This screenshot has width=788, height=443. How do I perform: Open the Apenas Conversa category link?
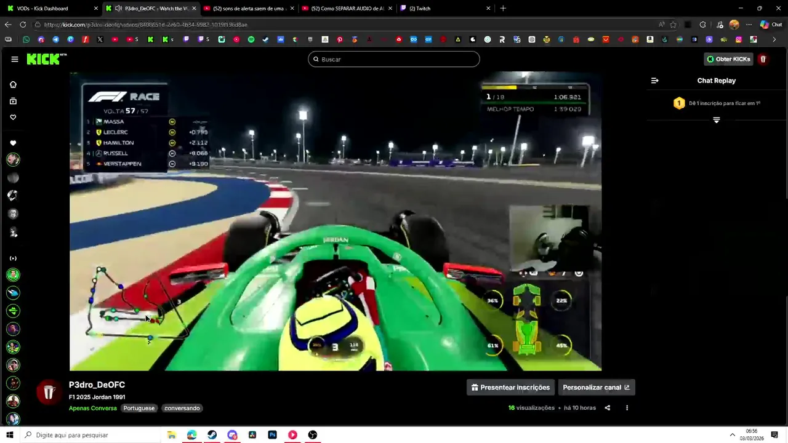pos(93,408)
